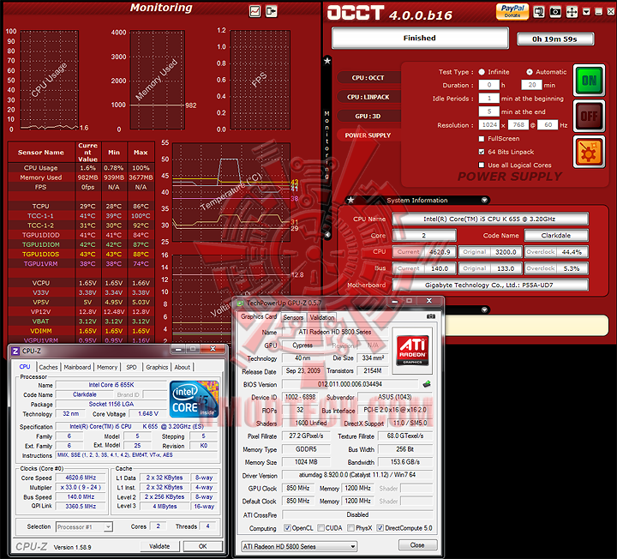The image size is (617, 559).
Task: Open the GPU-Z graphics card selector dropdown
Action: (x=299, y=546)
